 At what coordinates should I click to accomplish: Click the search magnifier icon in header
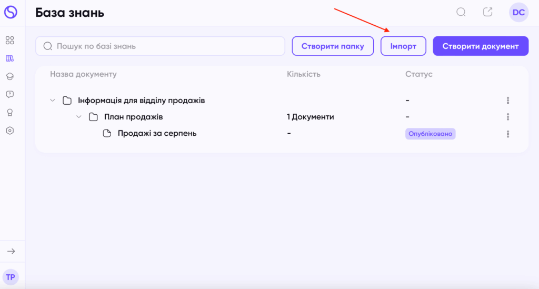tap(461, 13)
